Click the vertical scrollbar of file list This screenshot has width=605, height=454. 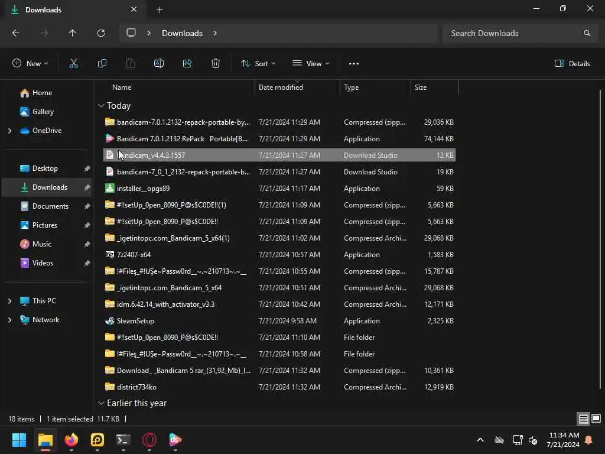[600, 239]
